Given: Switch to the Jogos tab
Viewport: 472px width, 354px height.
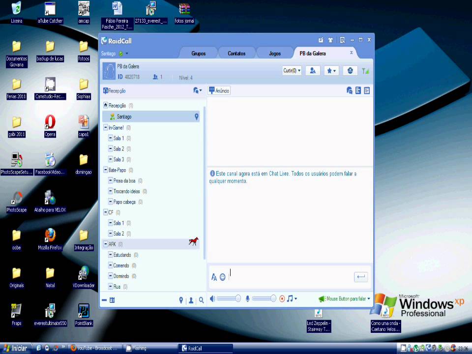Looking at the screenshot, I should click(274, 53).
